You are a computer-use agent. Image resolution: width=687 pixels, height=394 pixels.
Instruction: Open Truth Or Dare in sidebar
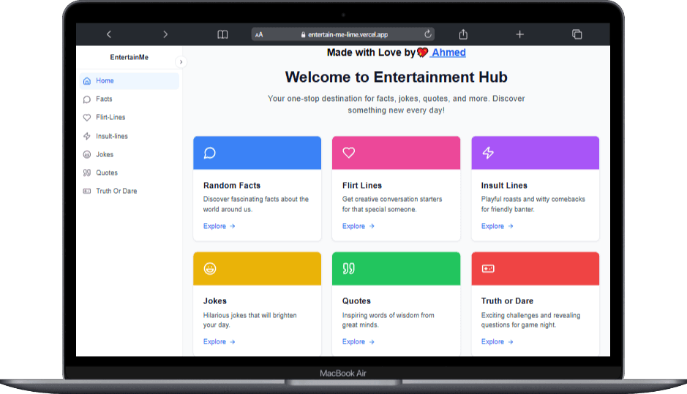tap(129, 192)
